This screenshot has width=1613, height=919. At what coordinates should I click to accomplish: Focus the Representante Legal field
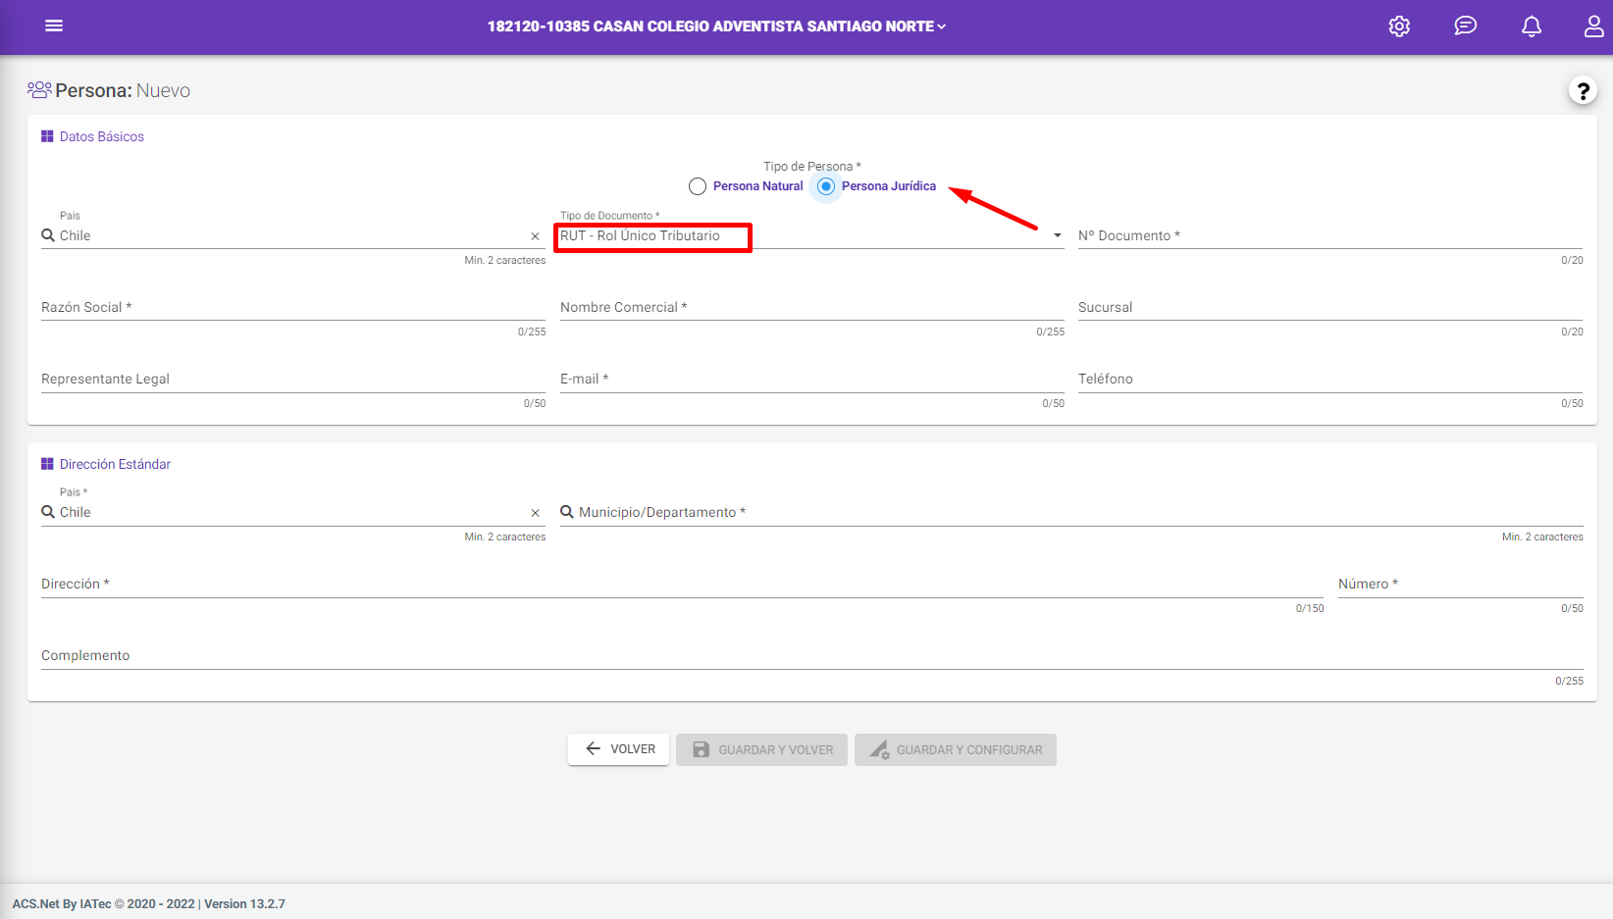(x=293, y=379)
